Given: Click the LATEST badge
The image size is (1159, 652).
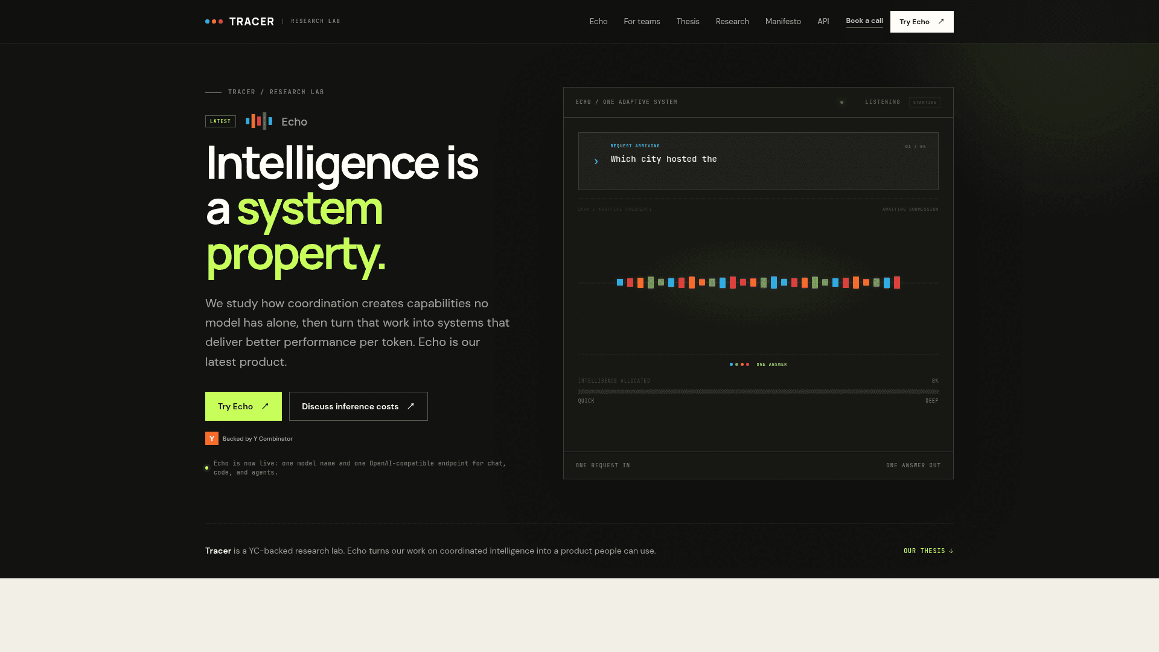Looking at the screenshot, I should point(220,121).
